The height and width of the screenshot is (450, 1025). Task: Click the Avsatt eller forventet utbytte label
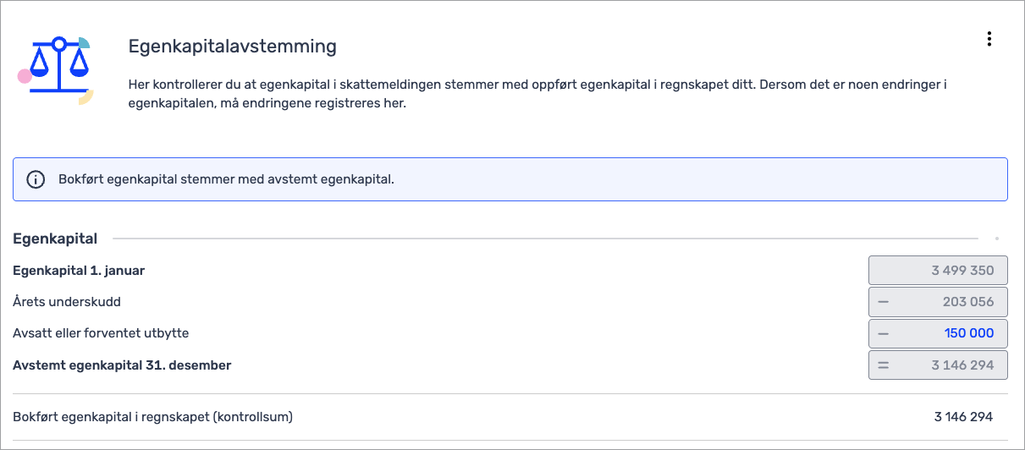(x=101, y=333)
